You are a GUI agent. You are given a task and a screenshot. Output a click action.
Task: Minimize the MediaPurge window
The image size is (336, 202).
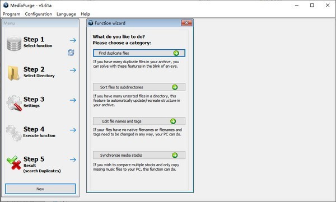(x=297, y=6)
